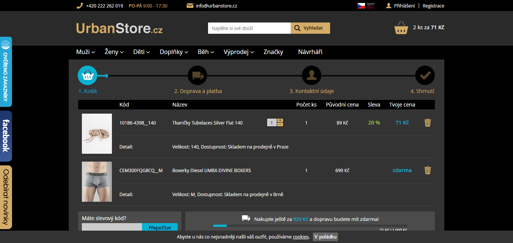This screenshot has height=243, width=513.
Task: Click the original price 89 Kč
Action: (x=343, y=123)
